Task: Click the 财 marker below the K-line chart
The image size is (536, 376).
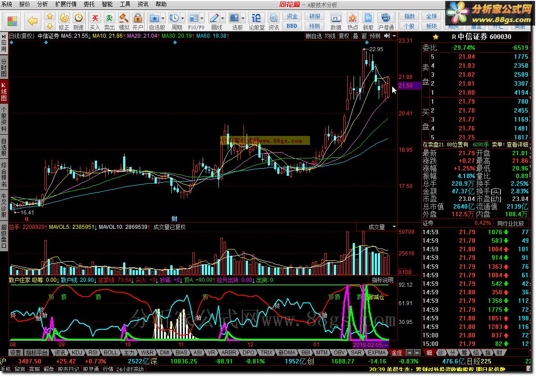Action: (174, 219)
